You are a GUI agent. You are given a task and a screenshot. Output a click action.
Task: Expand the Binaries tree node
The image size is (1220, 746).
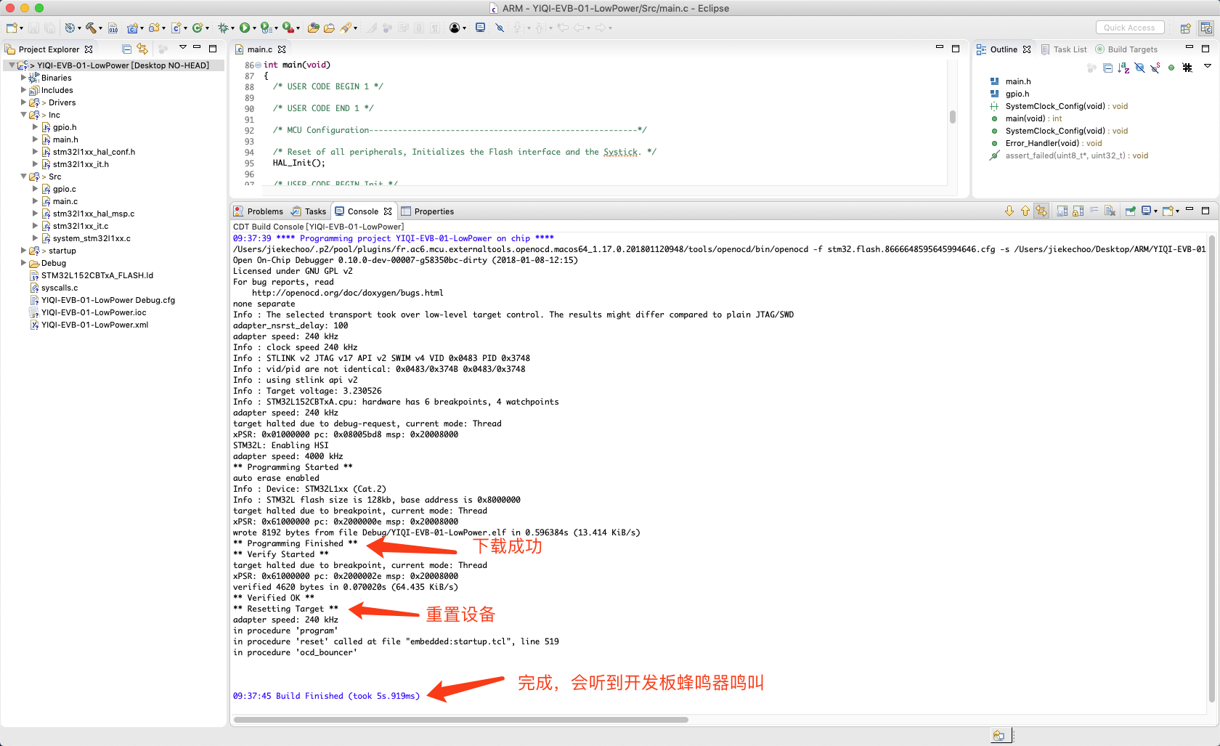click(x=23, y=77)
